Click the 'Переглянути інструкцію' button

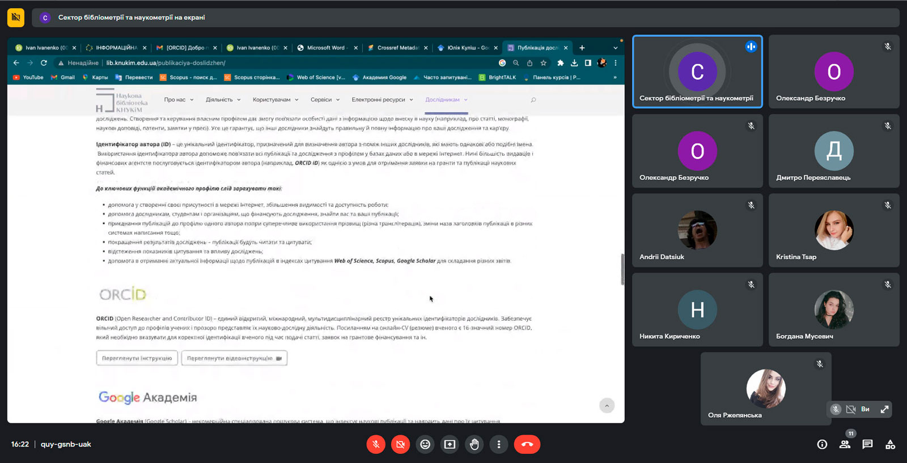[137, 358]
